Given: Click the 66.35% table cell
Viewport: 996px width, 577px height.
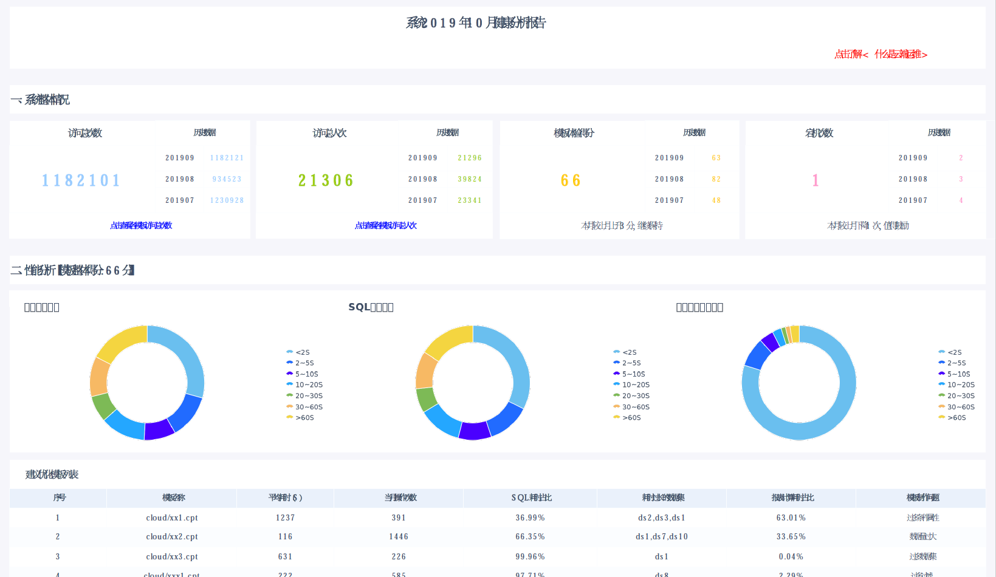Looking at the screenshot, I should (x=530, y=537).
